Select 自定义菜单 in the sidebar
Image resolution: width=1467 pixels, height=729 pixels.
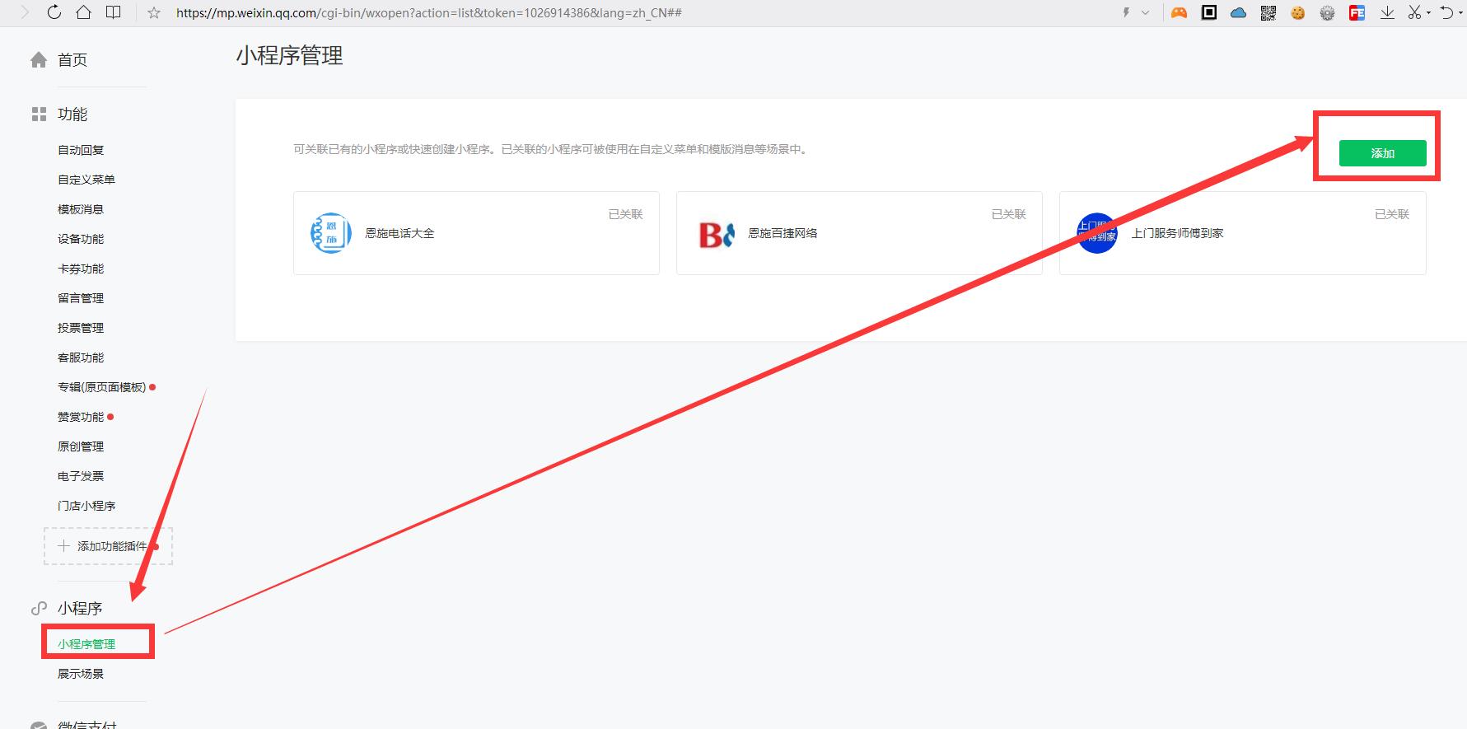pyautogui.click(x=86, y=180)
